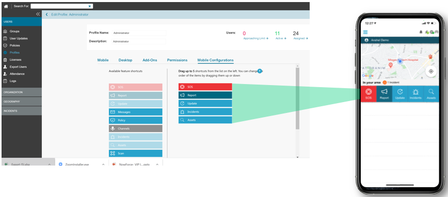Select faded Update in Available feature shortcuts

(135, 104)
